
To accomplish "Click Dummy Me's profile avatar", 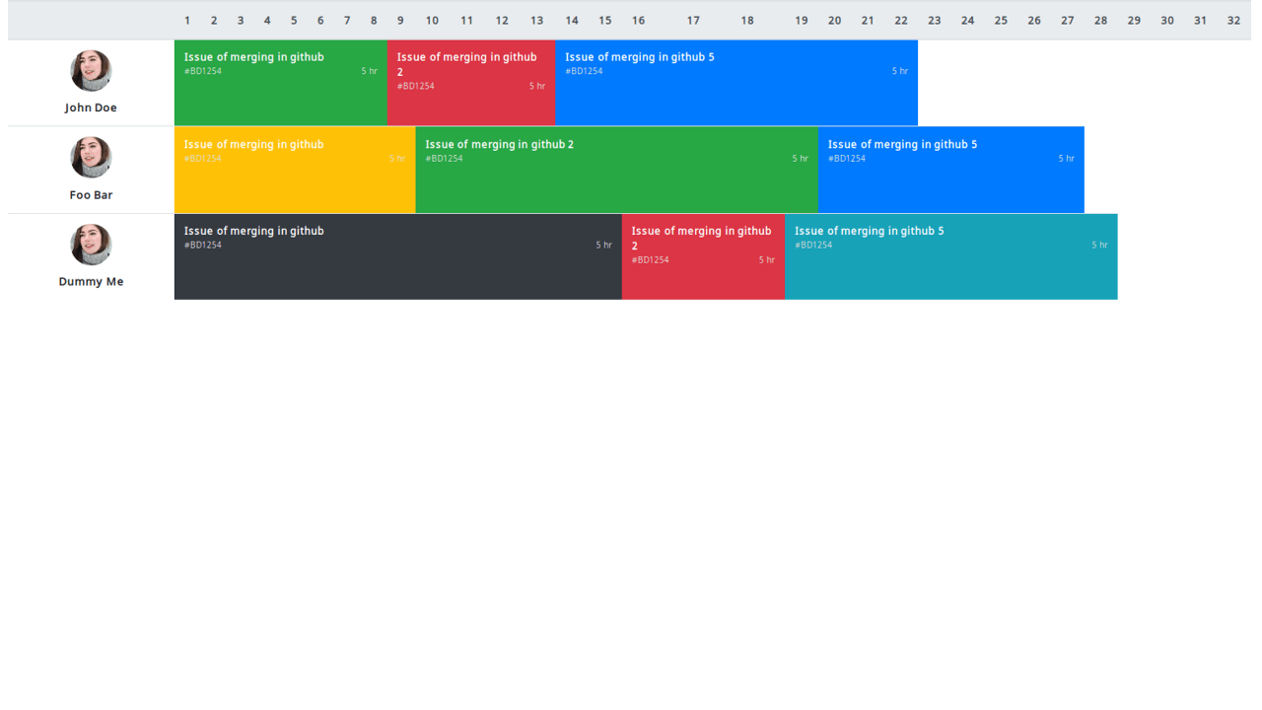I will [x=91, y=245].
